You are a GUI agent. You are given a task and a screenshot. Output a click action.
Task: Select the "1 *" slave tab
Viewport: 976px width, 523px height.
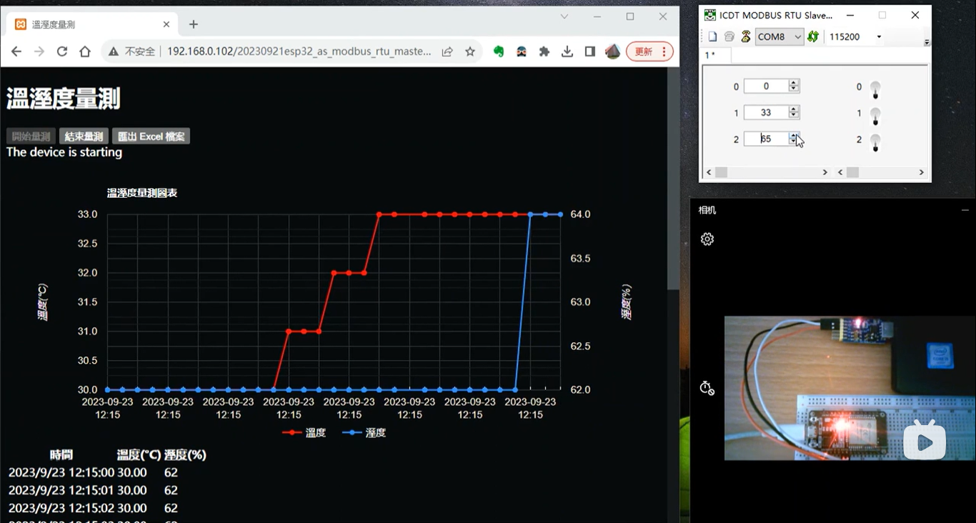pos(710,55)
